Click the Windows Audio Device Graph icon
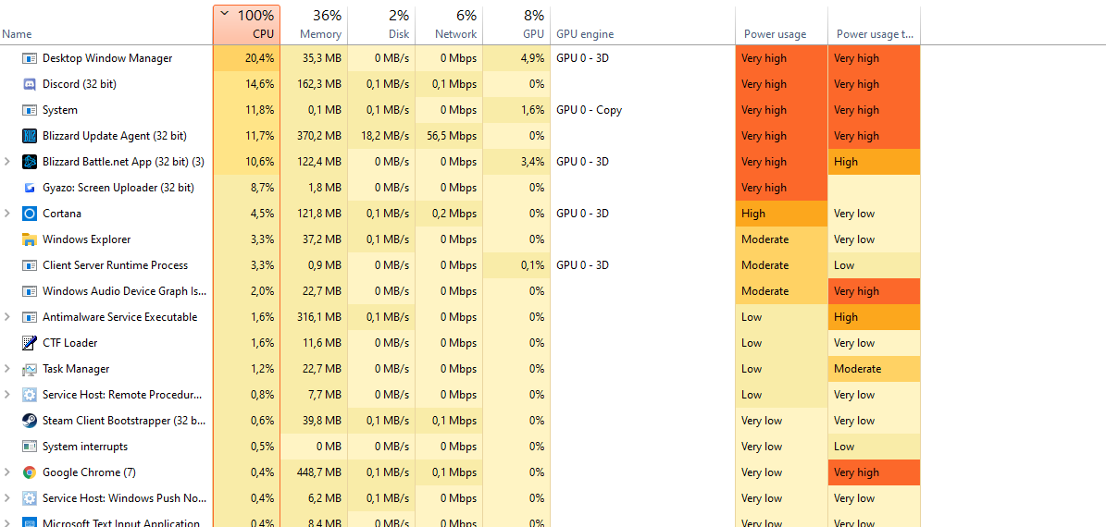Screen dimensions: 1106x527 pyautogui.click(x=30, y=291)
